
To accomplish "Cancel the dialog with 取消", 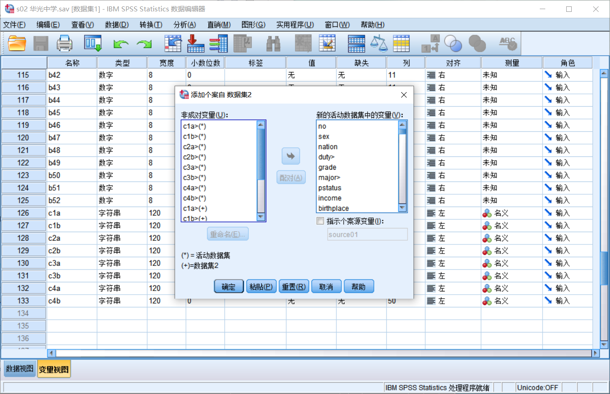I will coord(326,286).
